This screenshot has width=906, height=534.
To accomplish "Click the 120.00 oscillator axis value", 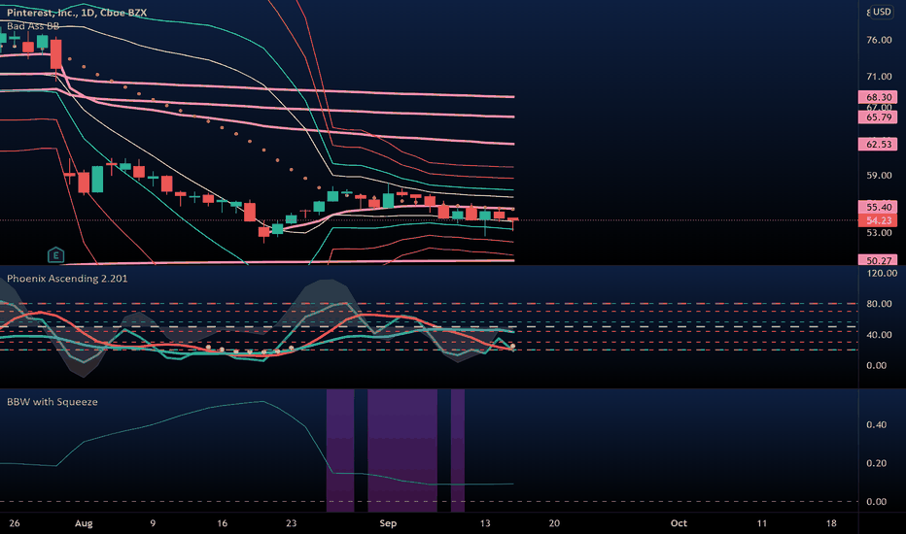I will pos(882,273).
